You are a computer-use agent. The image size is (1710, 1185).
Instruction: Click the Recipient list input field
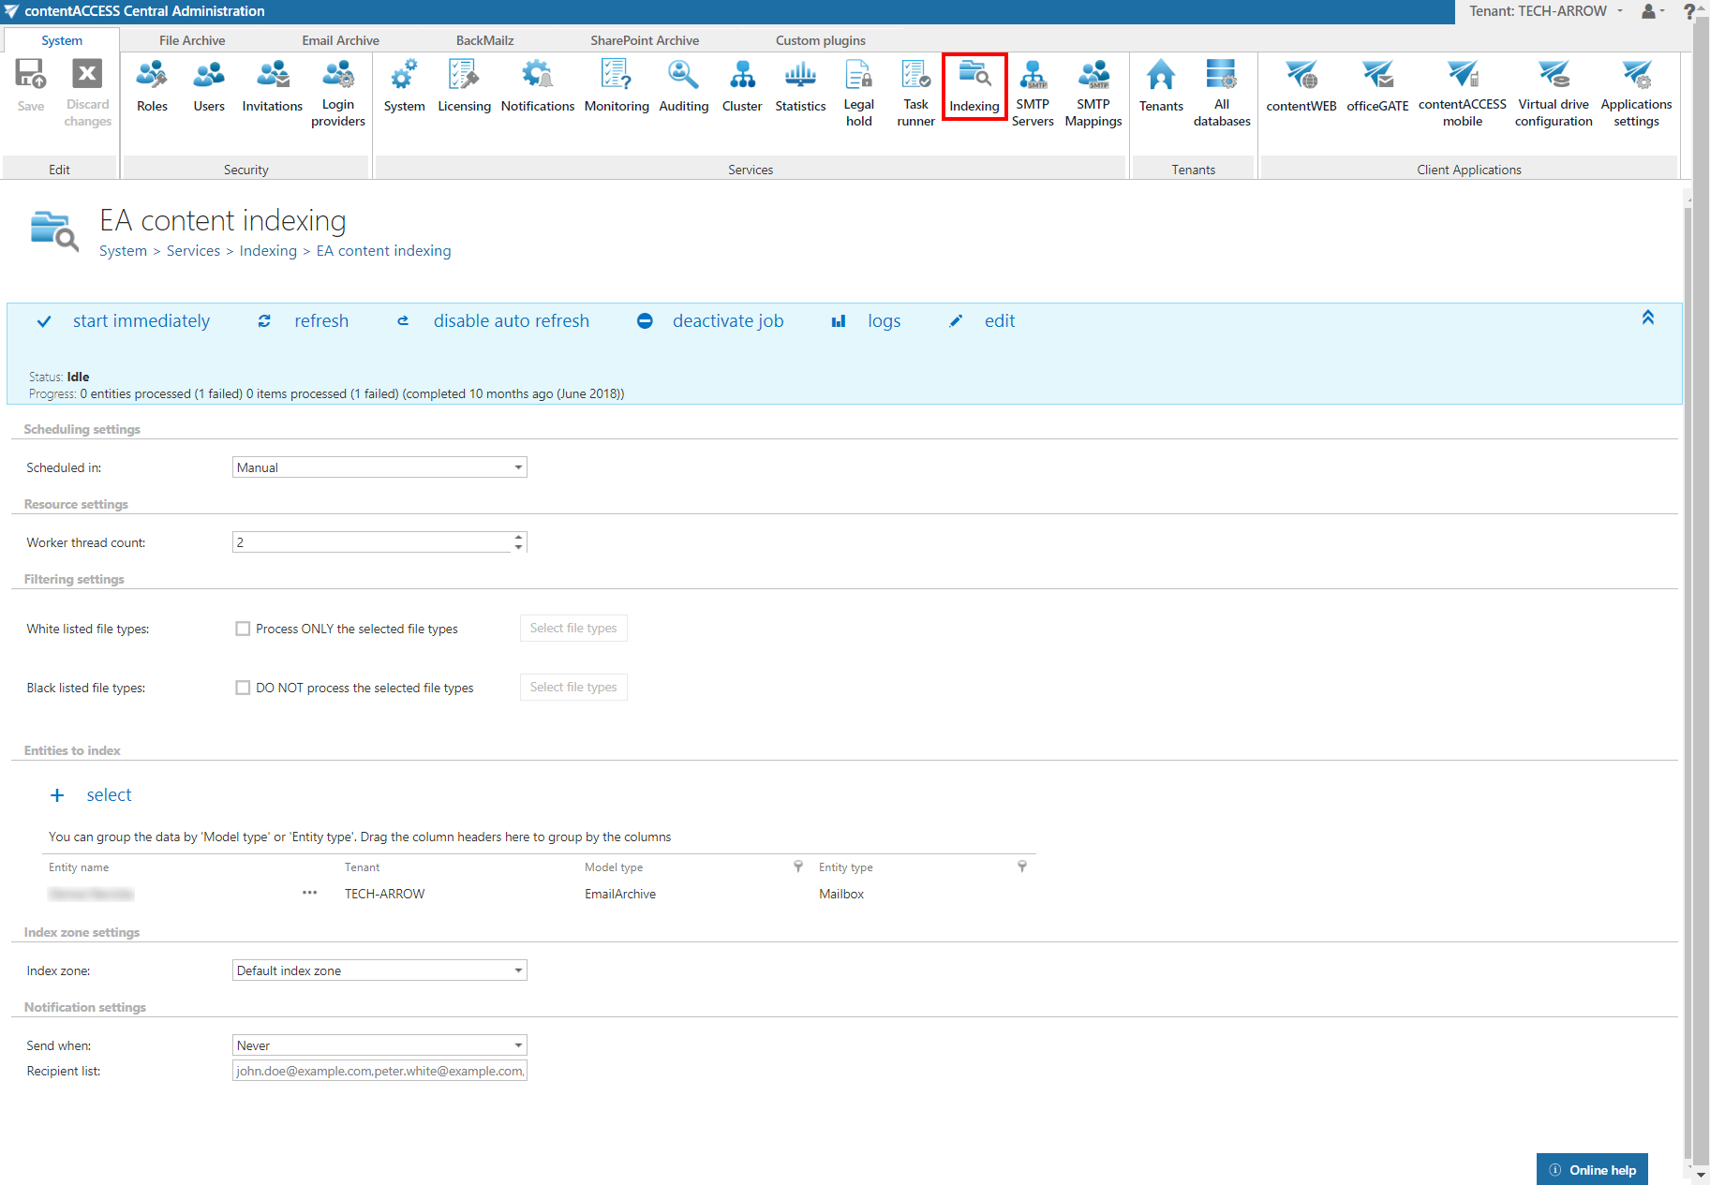click(x=379, y=1071)
